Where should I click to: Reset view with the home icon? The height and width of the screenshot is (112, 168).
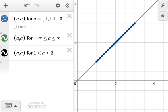point(163,16)
